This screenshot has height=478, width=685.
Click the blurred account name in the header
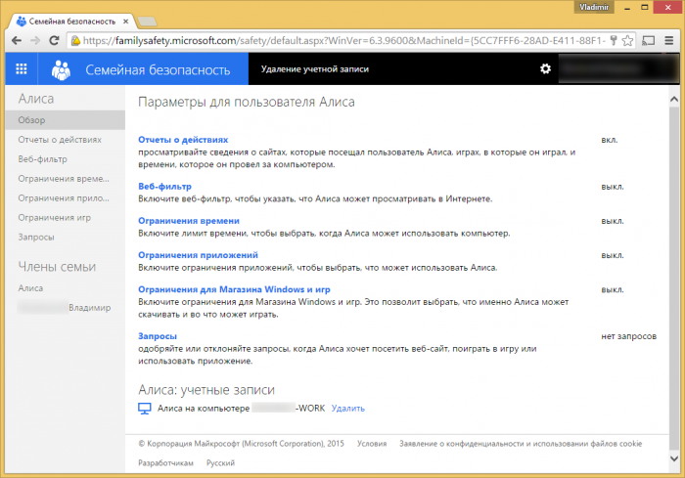pos(617,69)
